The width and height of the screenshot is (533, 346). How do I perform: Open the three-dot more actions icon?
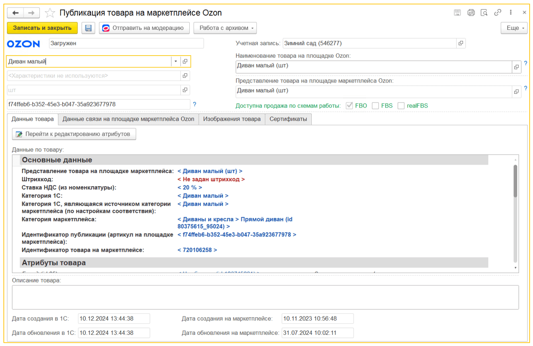click(x=511, y=12)
